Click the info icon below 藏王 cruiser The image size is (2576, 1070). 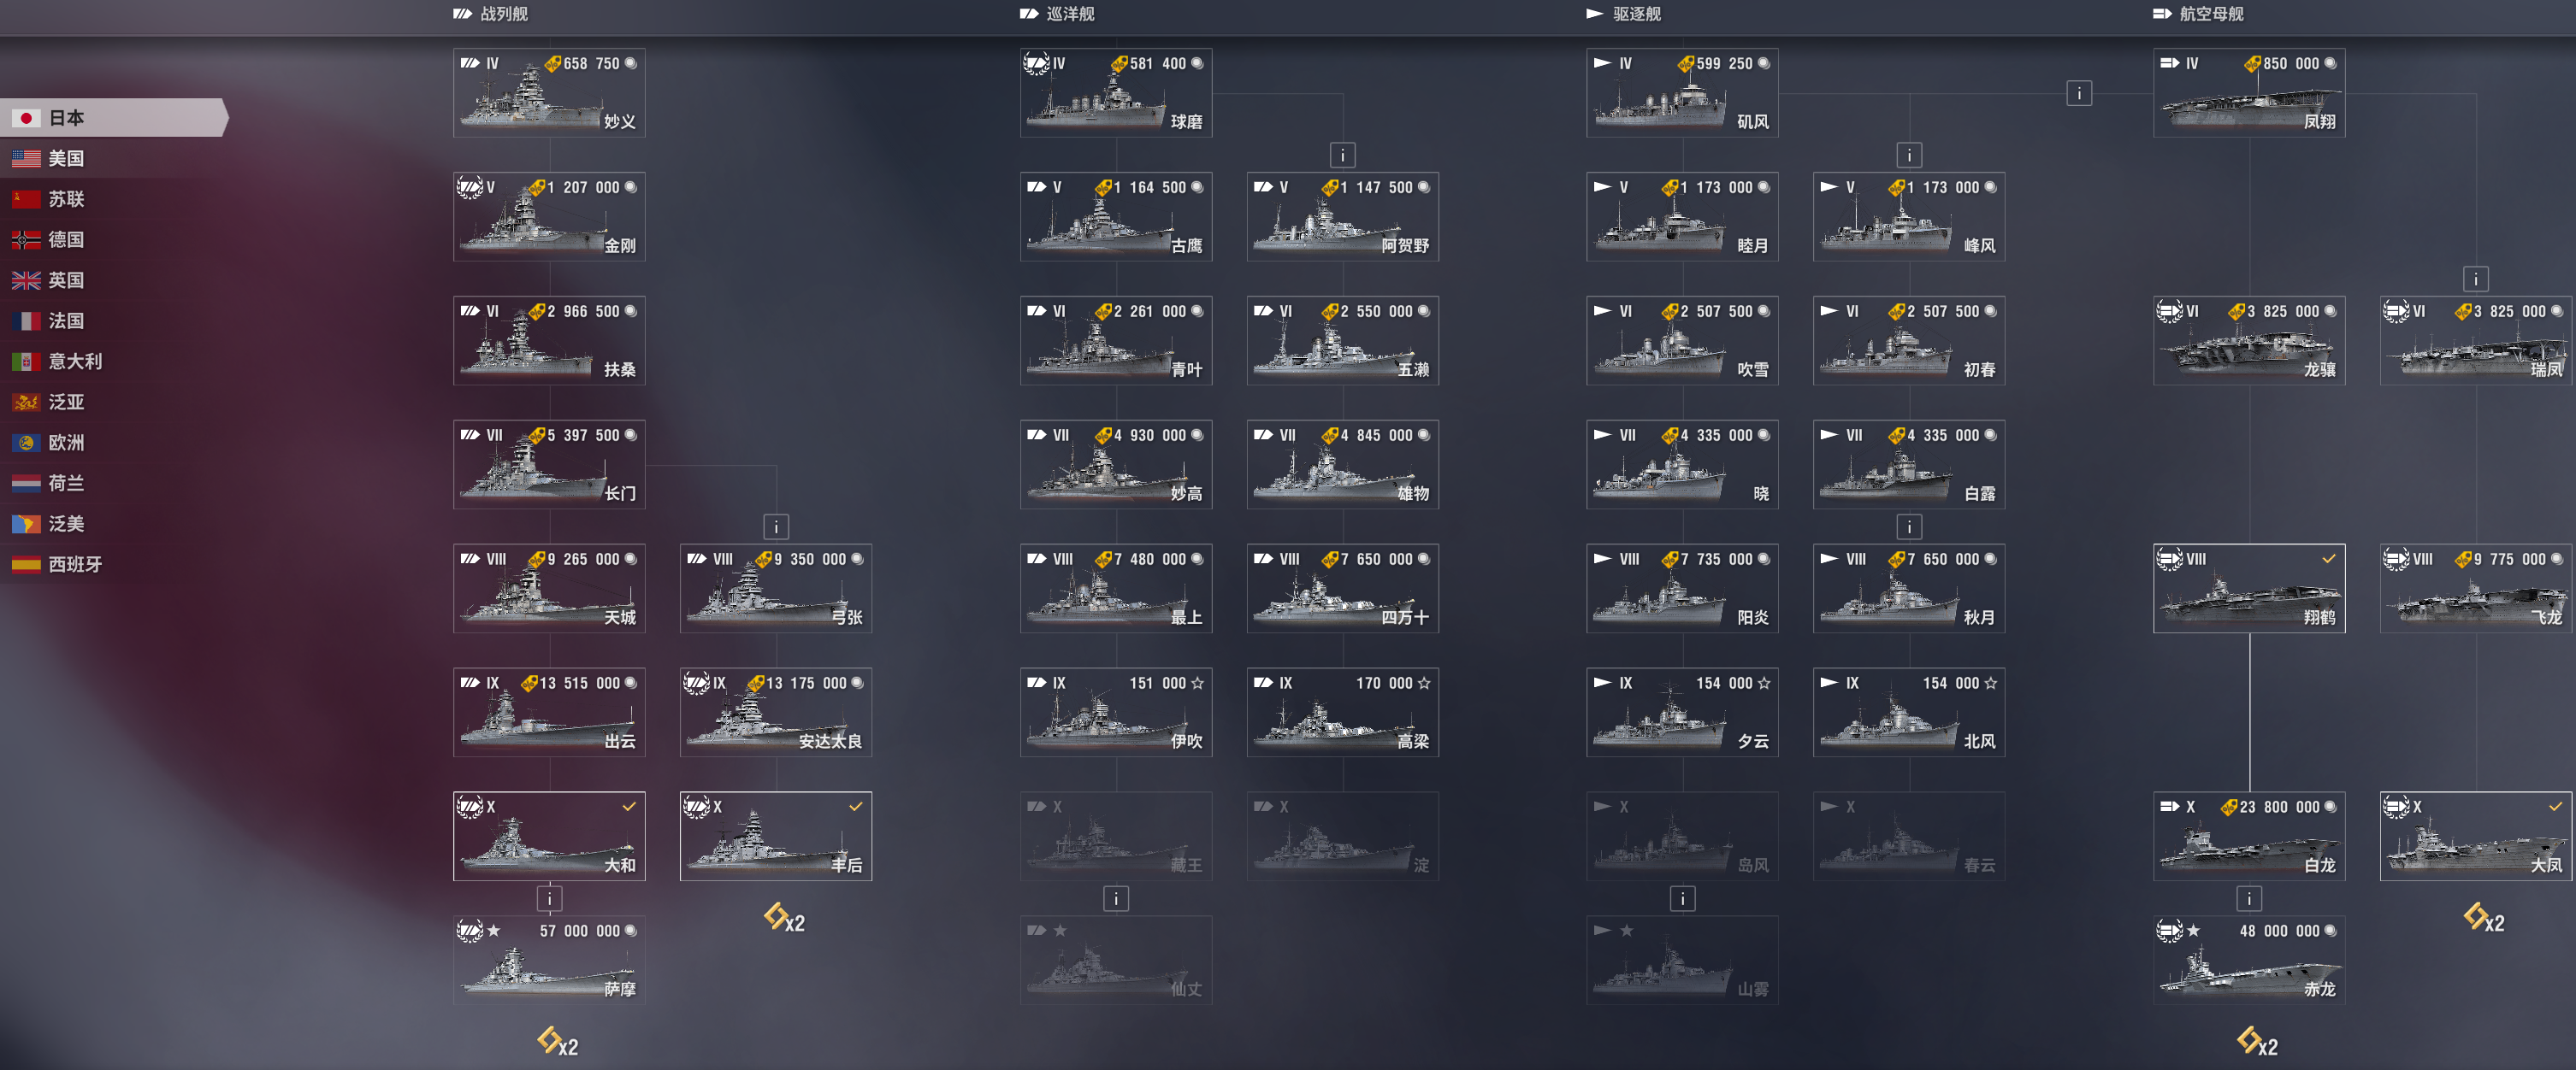1116,899
